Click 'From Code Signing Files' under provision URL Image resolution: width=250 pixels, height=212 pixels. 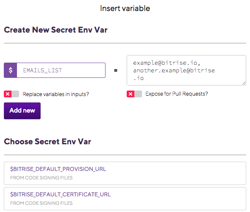41,178
